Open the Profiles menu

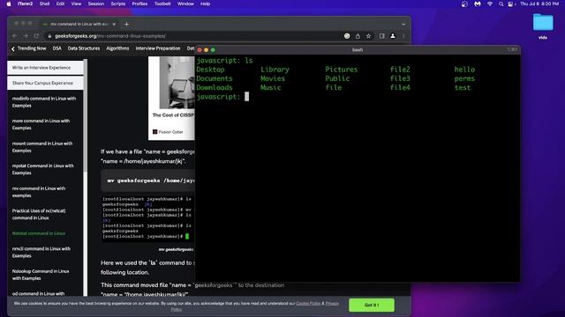tap(139, 4)
